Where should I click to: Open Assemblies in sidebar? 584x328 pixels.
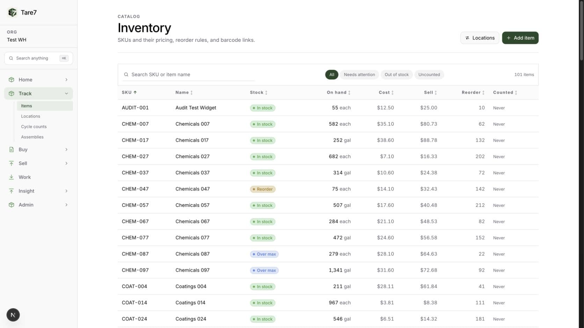tap(45, 137)
